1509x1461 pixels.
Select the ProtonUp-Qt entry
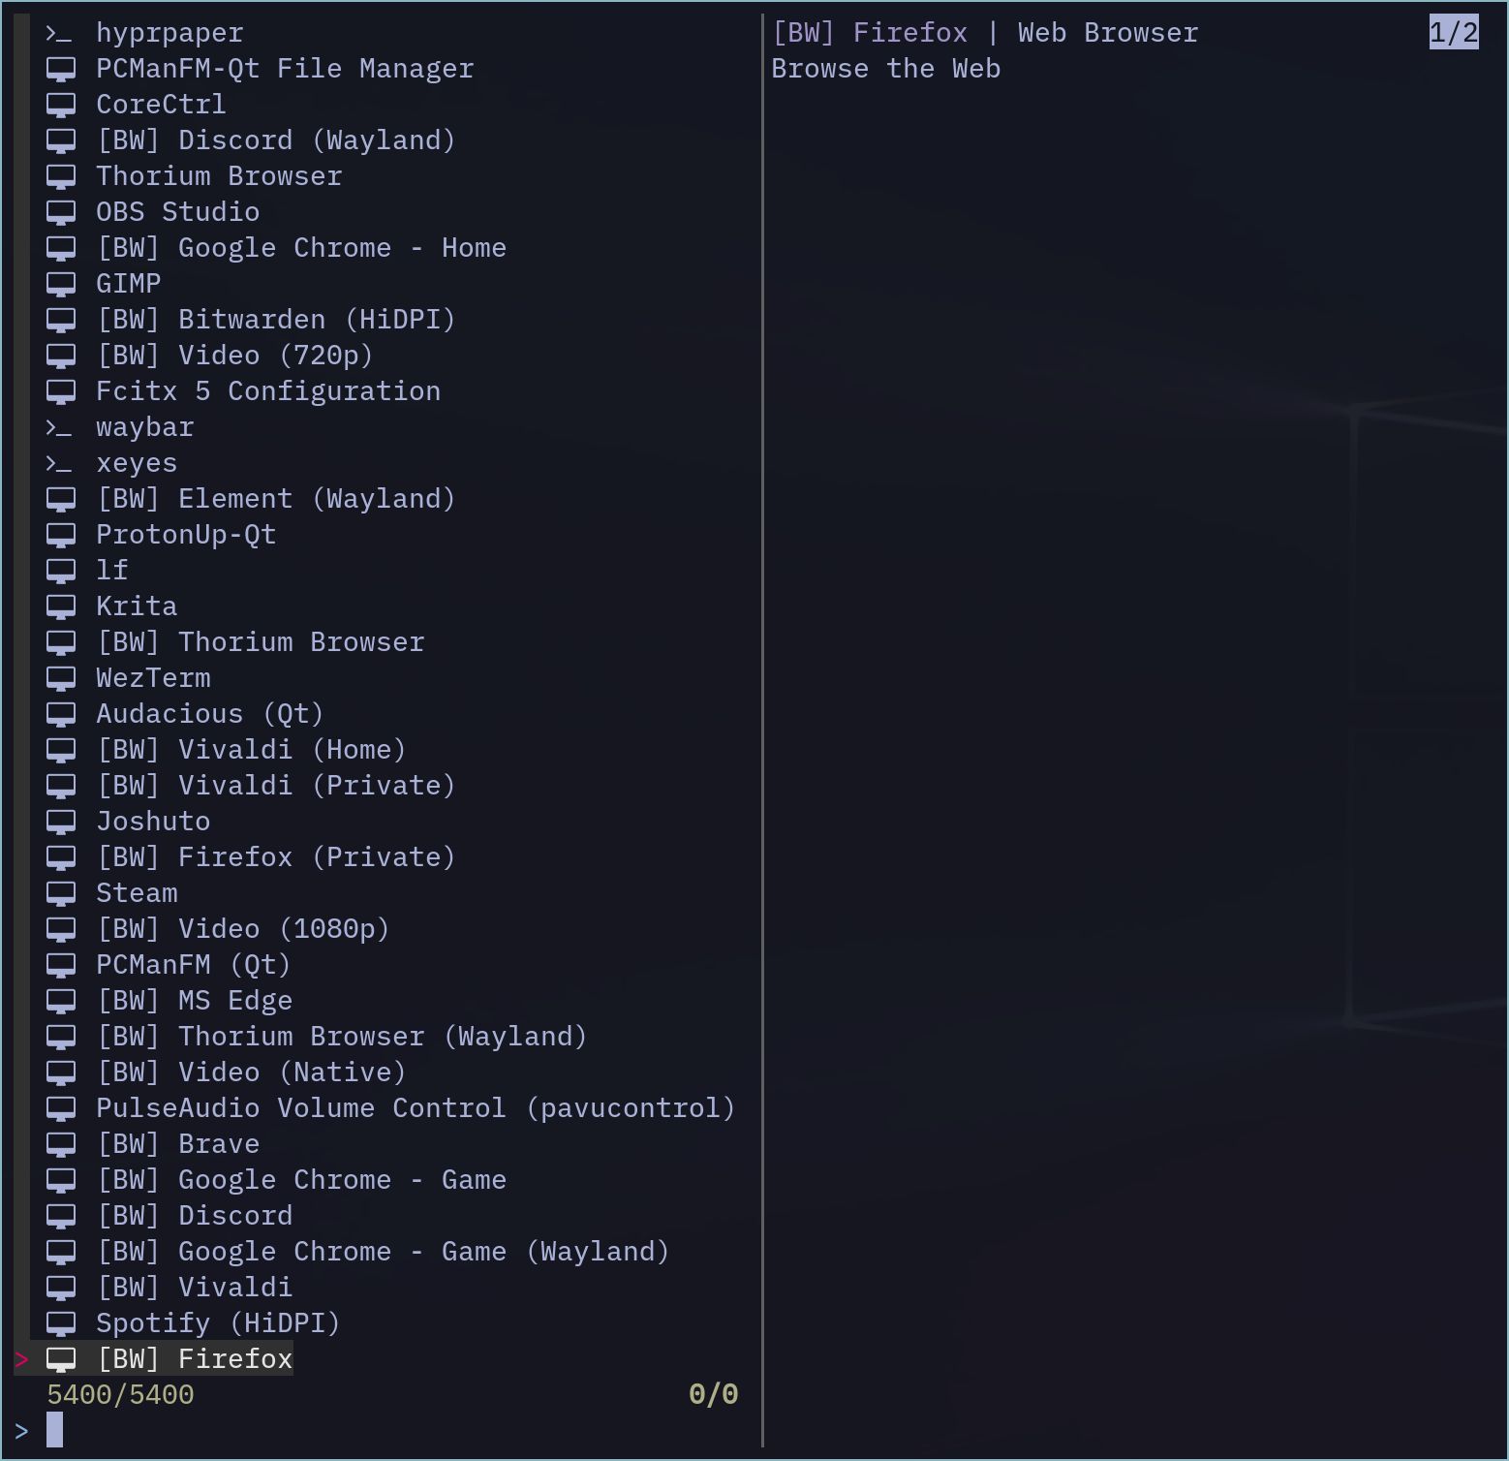point(186,536)
